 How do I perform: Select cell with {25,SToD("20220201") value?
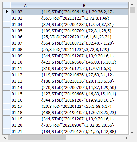click(x=84, y=37)
